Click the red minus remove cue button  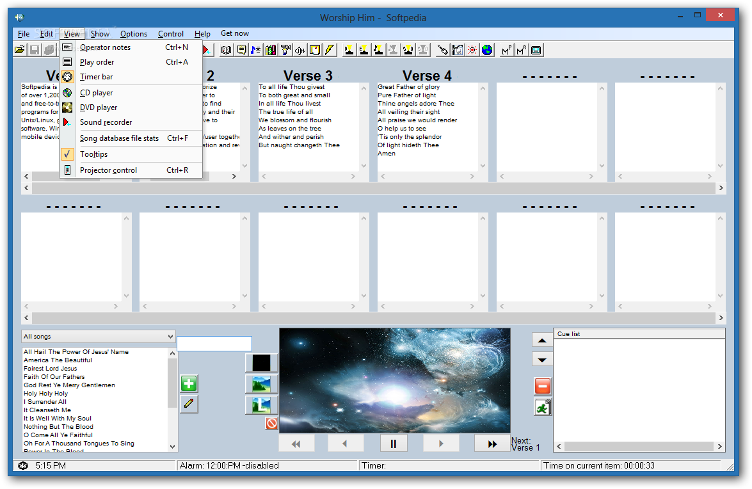coord(543,386)
